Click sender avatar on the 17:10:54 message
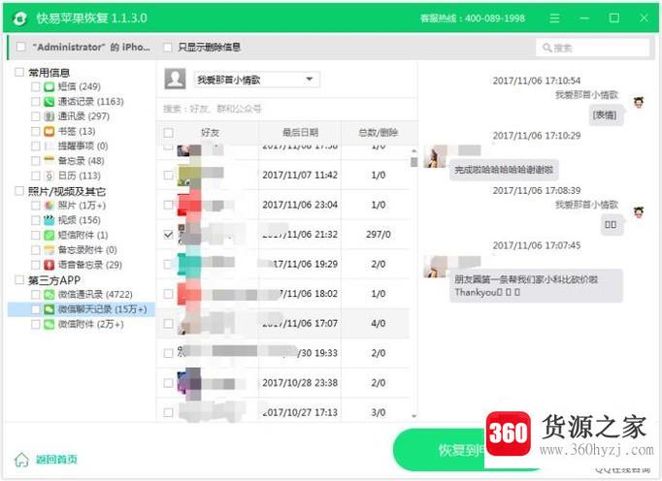Screen dimensions: 662x481 (x=639, y=102)
